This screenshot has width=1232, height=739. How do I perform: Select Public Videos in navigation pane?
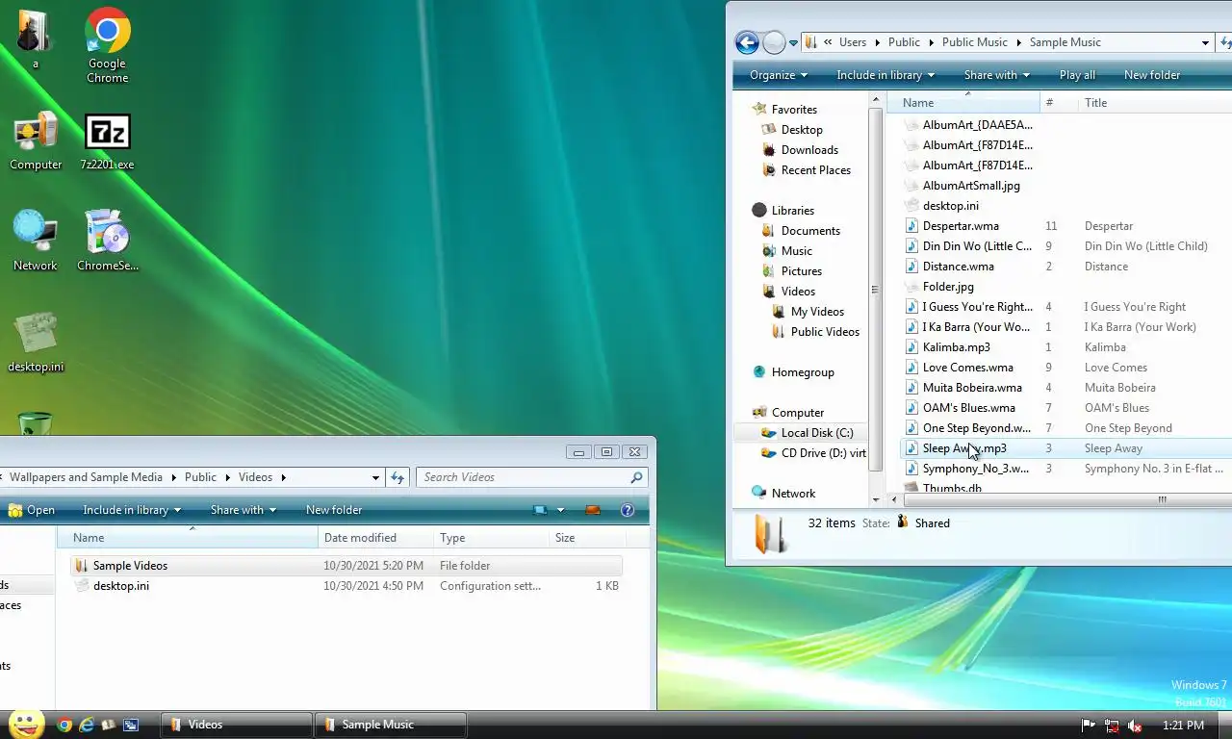click(x=825, y=332)
